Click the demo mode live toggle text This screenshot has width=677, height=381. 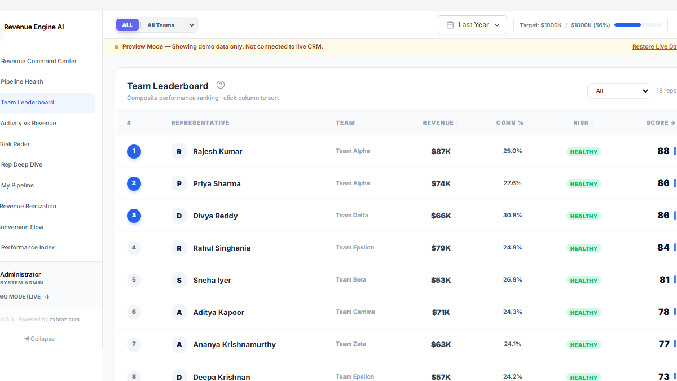tap(24, 296)
